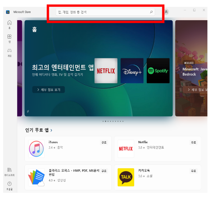Select the 폴라리스 오피스 app title text
Screen dimensions: 213x203
coord(74,172)
